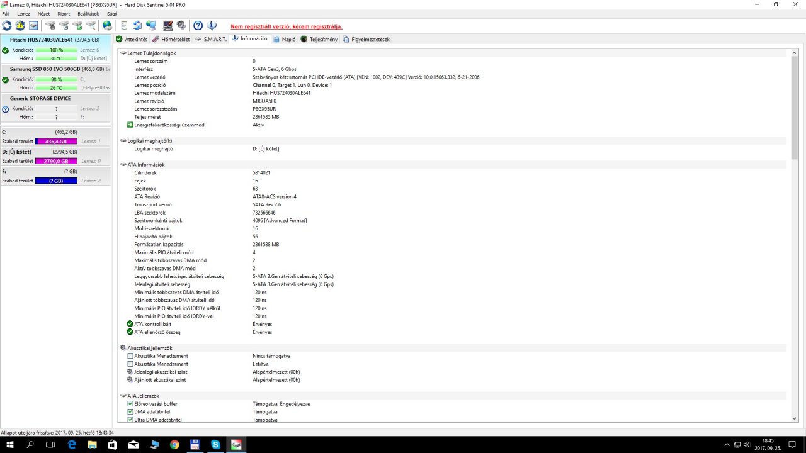
Task: Open the Windows Start menu
Action: [x=10, y=445]
